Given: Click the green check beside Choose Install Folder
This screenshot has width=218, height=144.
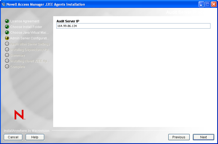Looking at the screenshot, I should pos(7,27).
